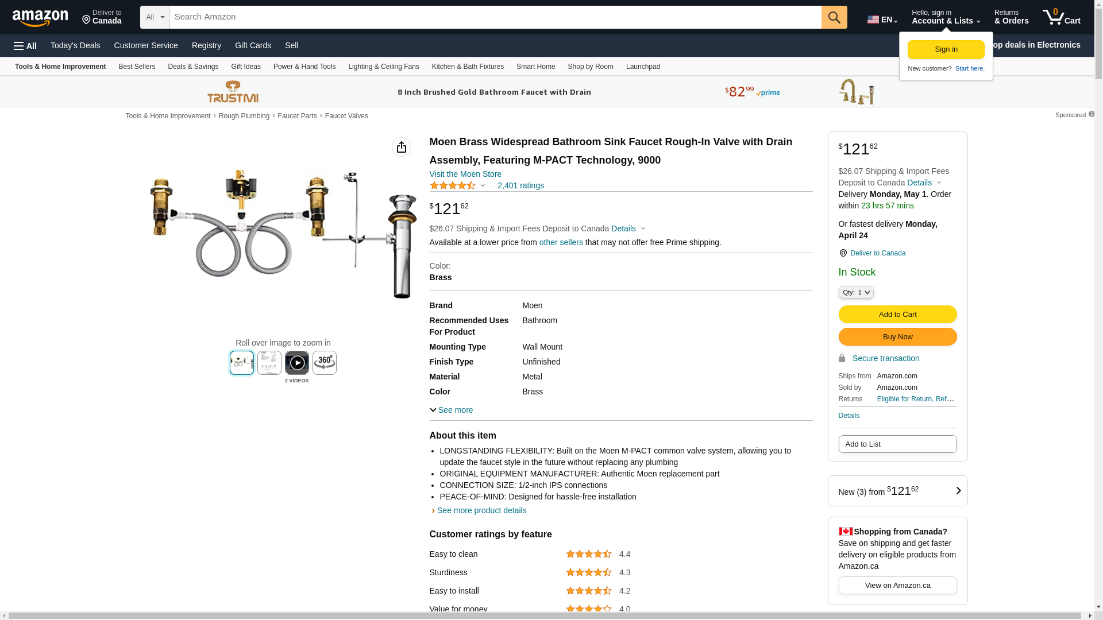
Task: Open the EN language selector
Action: [x=882, y=20]
